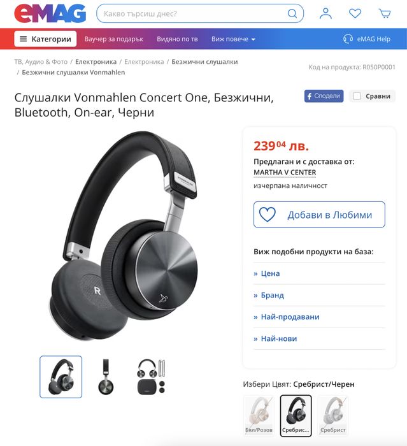
Task: Add product via Добави в Любими
Action: [x=319, y=215]
